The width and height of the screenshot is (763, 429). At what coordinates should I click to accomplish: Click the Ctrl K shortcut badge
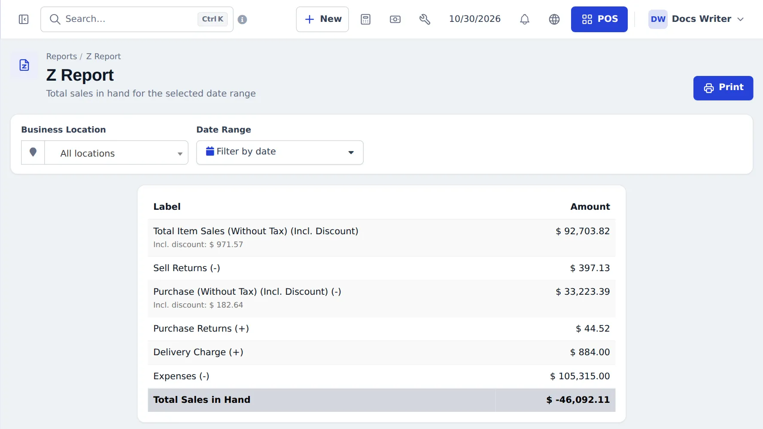pyautogui.click(x=213, y=19)
